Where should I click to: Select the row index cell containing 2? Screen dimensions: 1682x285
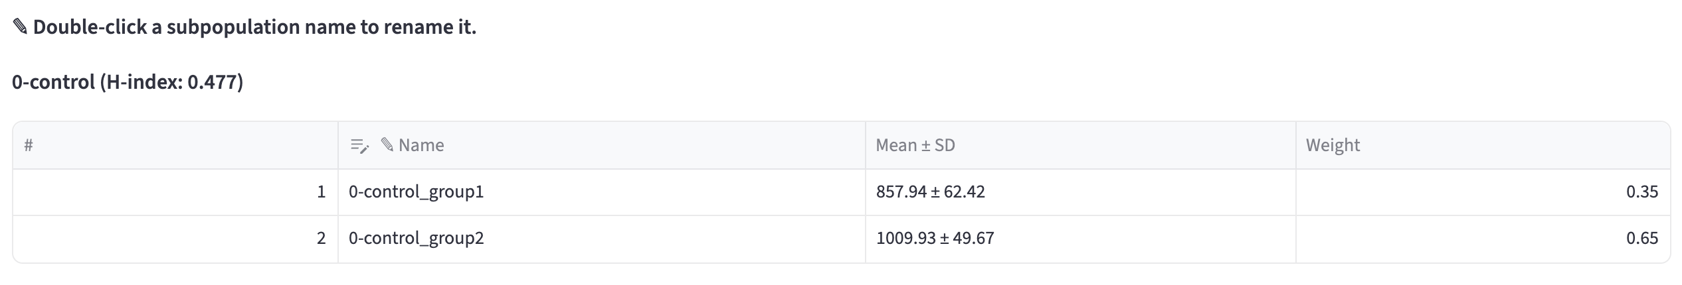(x=175, y=239)
